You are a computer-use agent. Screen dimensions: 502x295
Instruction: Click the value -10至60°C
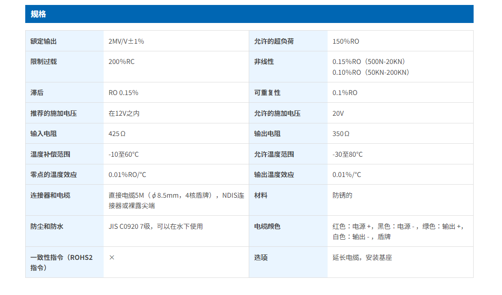point(123,154)
